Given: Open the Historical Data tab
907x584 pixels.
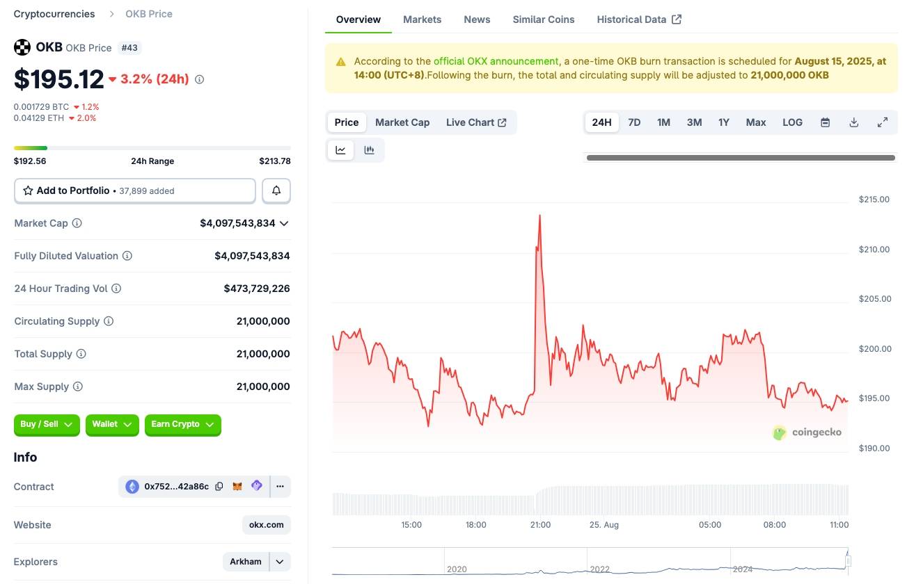Looking at the screenshot, I should tap(639, 19).
